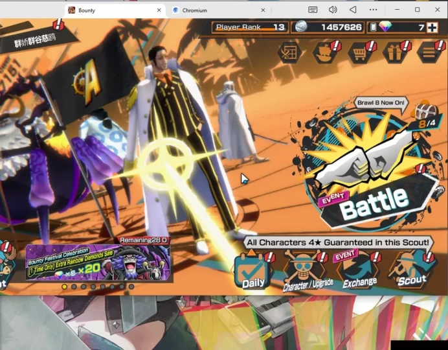
Task: Open the keyboard mapping icon in title bar
Action: pyautogui.click(x=313, y=10)
